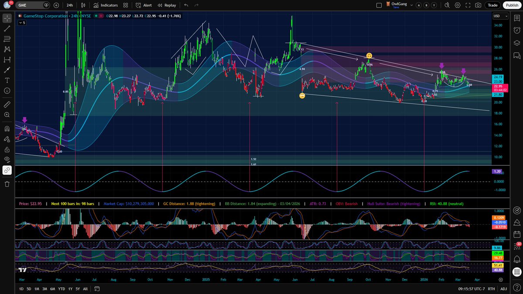
Task: Toggle the ADJ adjustment setting
Action: 503,289
